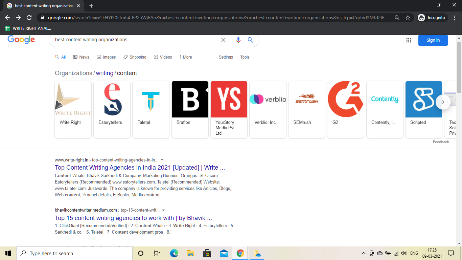This screenshot has width=462, height=260.
Task: Open a new tab with the plus icon
Action: [91, 6]
